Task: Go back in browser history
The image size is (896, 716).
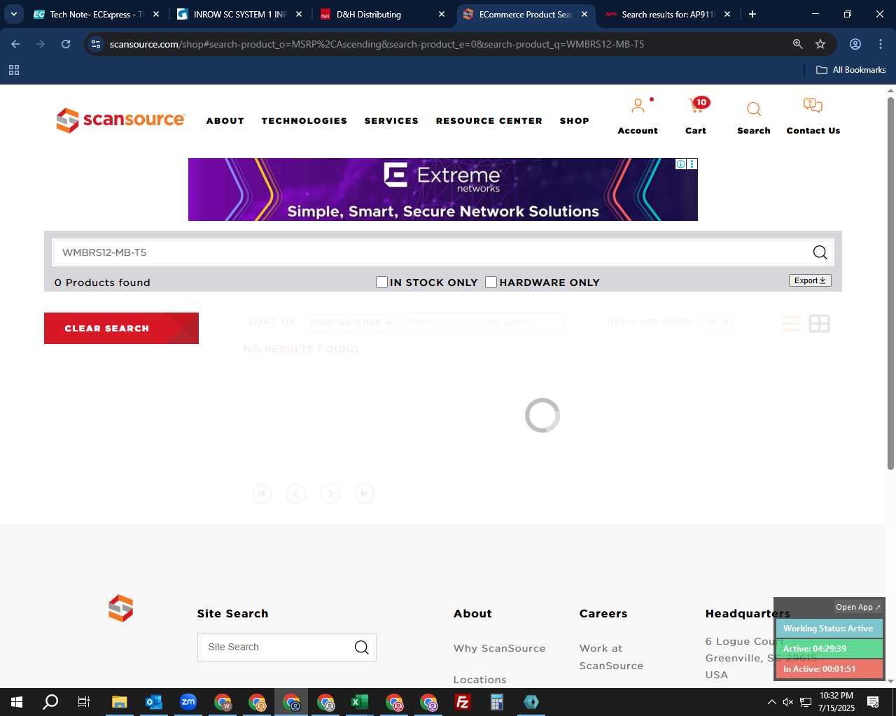Action: click(x=15, y=44)
